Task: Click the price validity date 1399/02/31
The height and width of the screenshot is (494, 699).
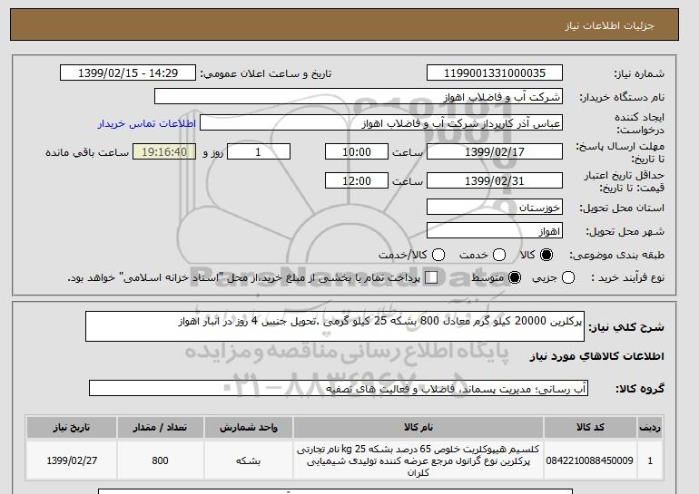Action: (495, 180)
